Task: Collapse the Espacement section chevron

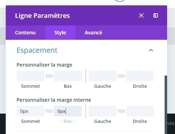Action: pyautogui.click(x=151, y=50)
